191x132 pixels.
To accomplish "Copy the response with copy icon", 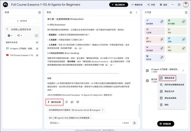I will point(66,102).
